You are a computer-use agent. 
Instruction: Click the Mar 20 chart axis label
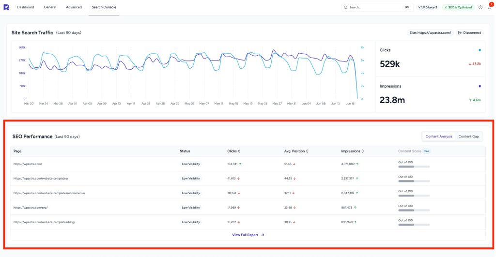(29, 104)
